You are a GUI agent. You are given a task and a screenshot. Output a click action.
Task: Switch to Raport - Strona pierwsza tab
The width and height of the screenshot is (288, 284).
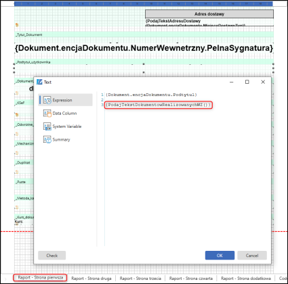pos(40,278)
